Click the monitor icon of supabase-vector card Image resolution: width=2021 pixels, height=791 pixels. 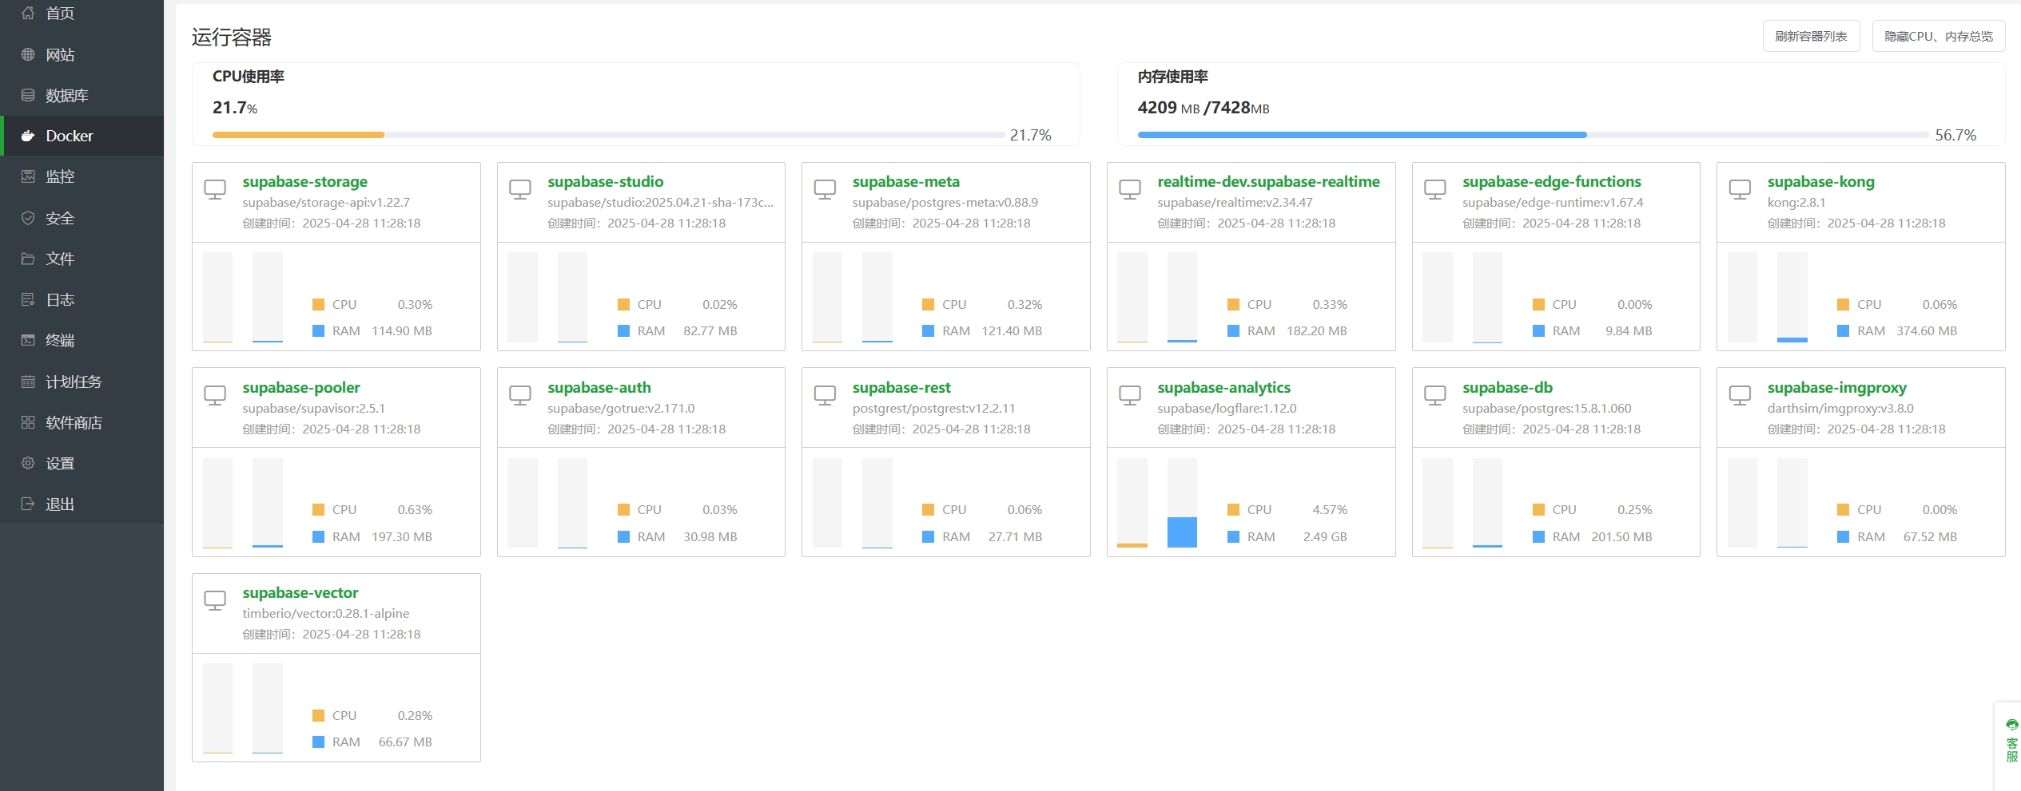(215, 600)
